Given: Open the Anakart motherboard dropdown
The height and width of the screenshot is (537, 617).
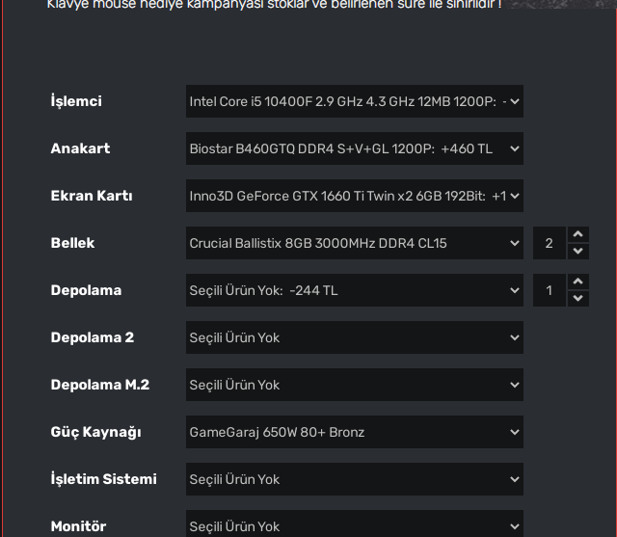Looking at the screenshot, I should tap(355, 148).
